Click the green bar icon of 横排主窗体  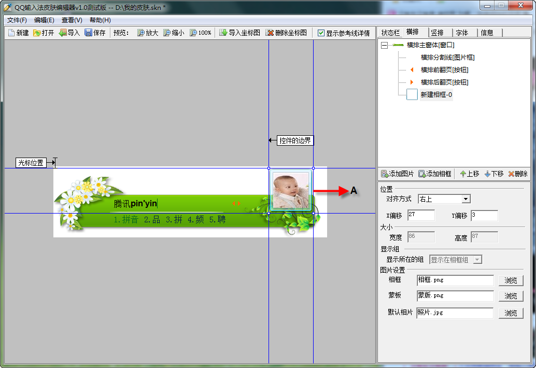[398, 45]
